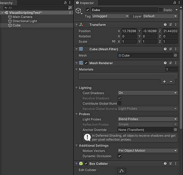Viewport: 183px width, 175px height.
Task: Select Directional Light in hierarchy
Action: click(25, 21)
